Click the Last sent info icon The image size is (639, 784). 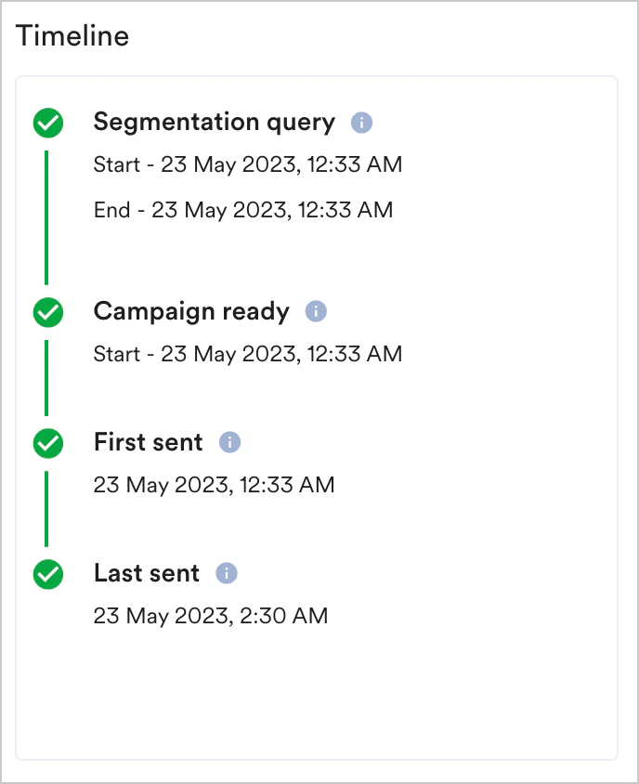225,574
